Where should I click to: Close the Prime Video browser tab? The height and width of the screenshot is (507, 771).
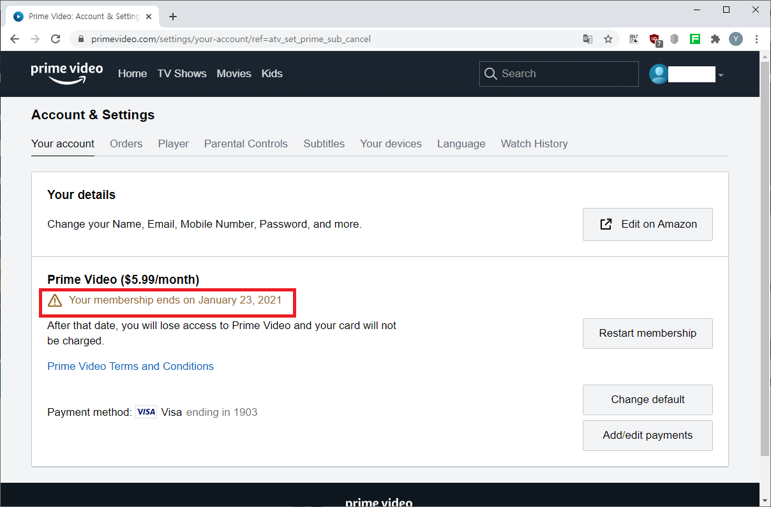pyautogui.click(x=149, y=17)
